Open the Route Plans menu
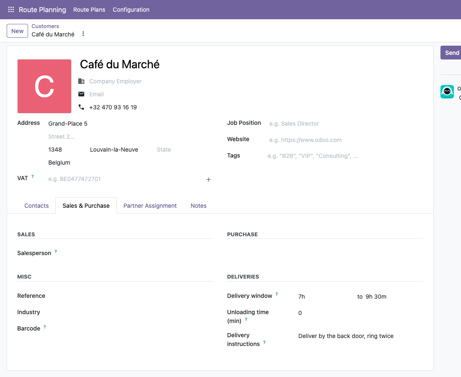461x377 pixels. [89, 10]
